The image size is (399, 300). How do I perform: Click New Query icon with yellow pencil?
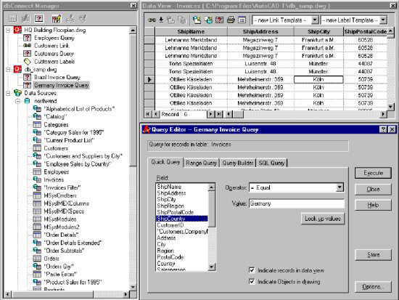(57, 18)
